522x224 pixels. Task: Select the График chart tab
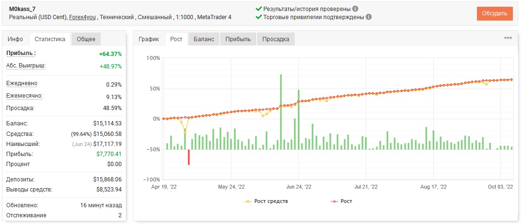tap(149, 39)
